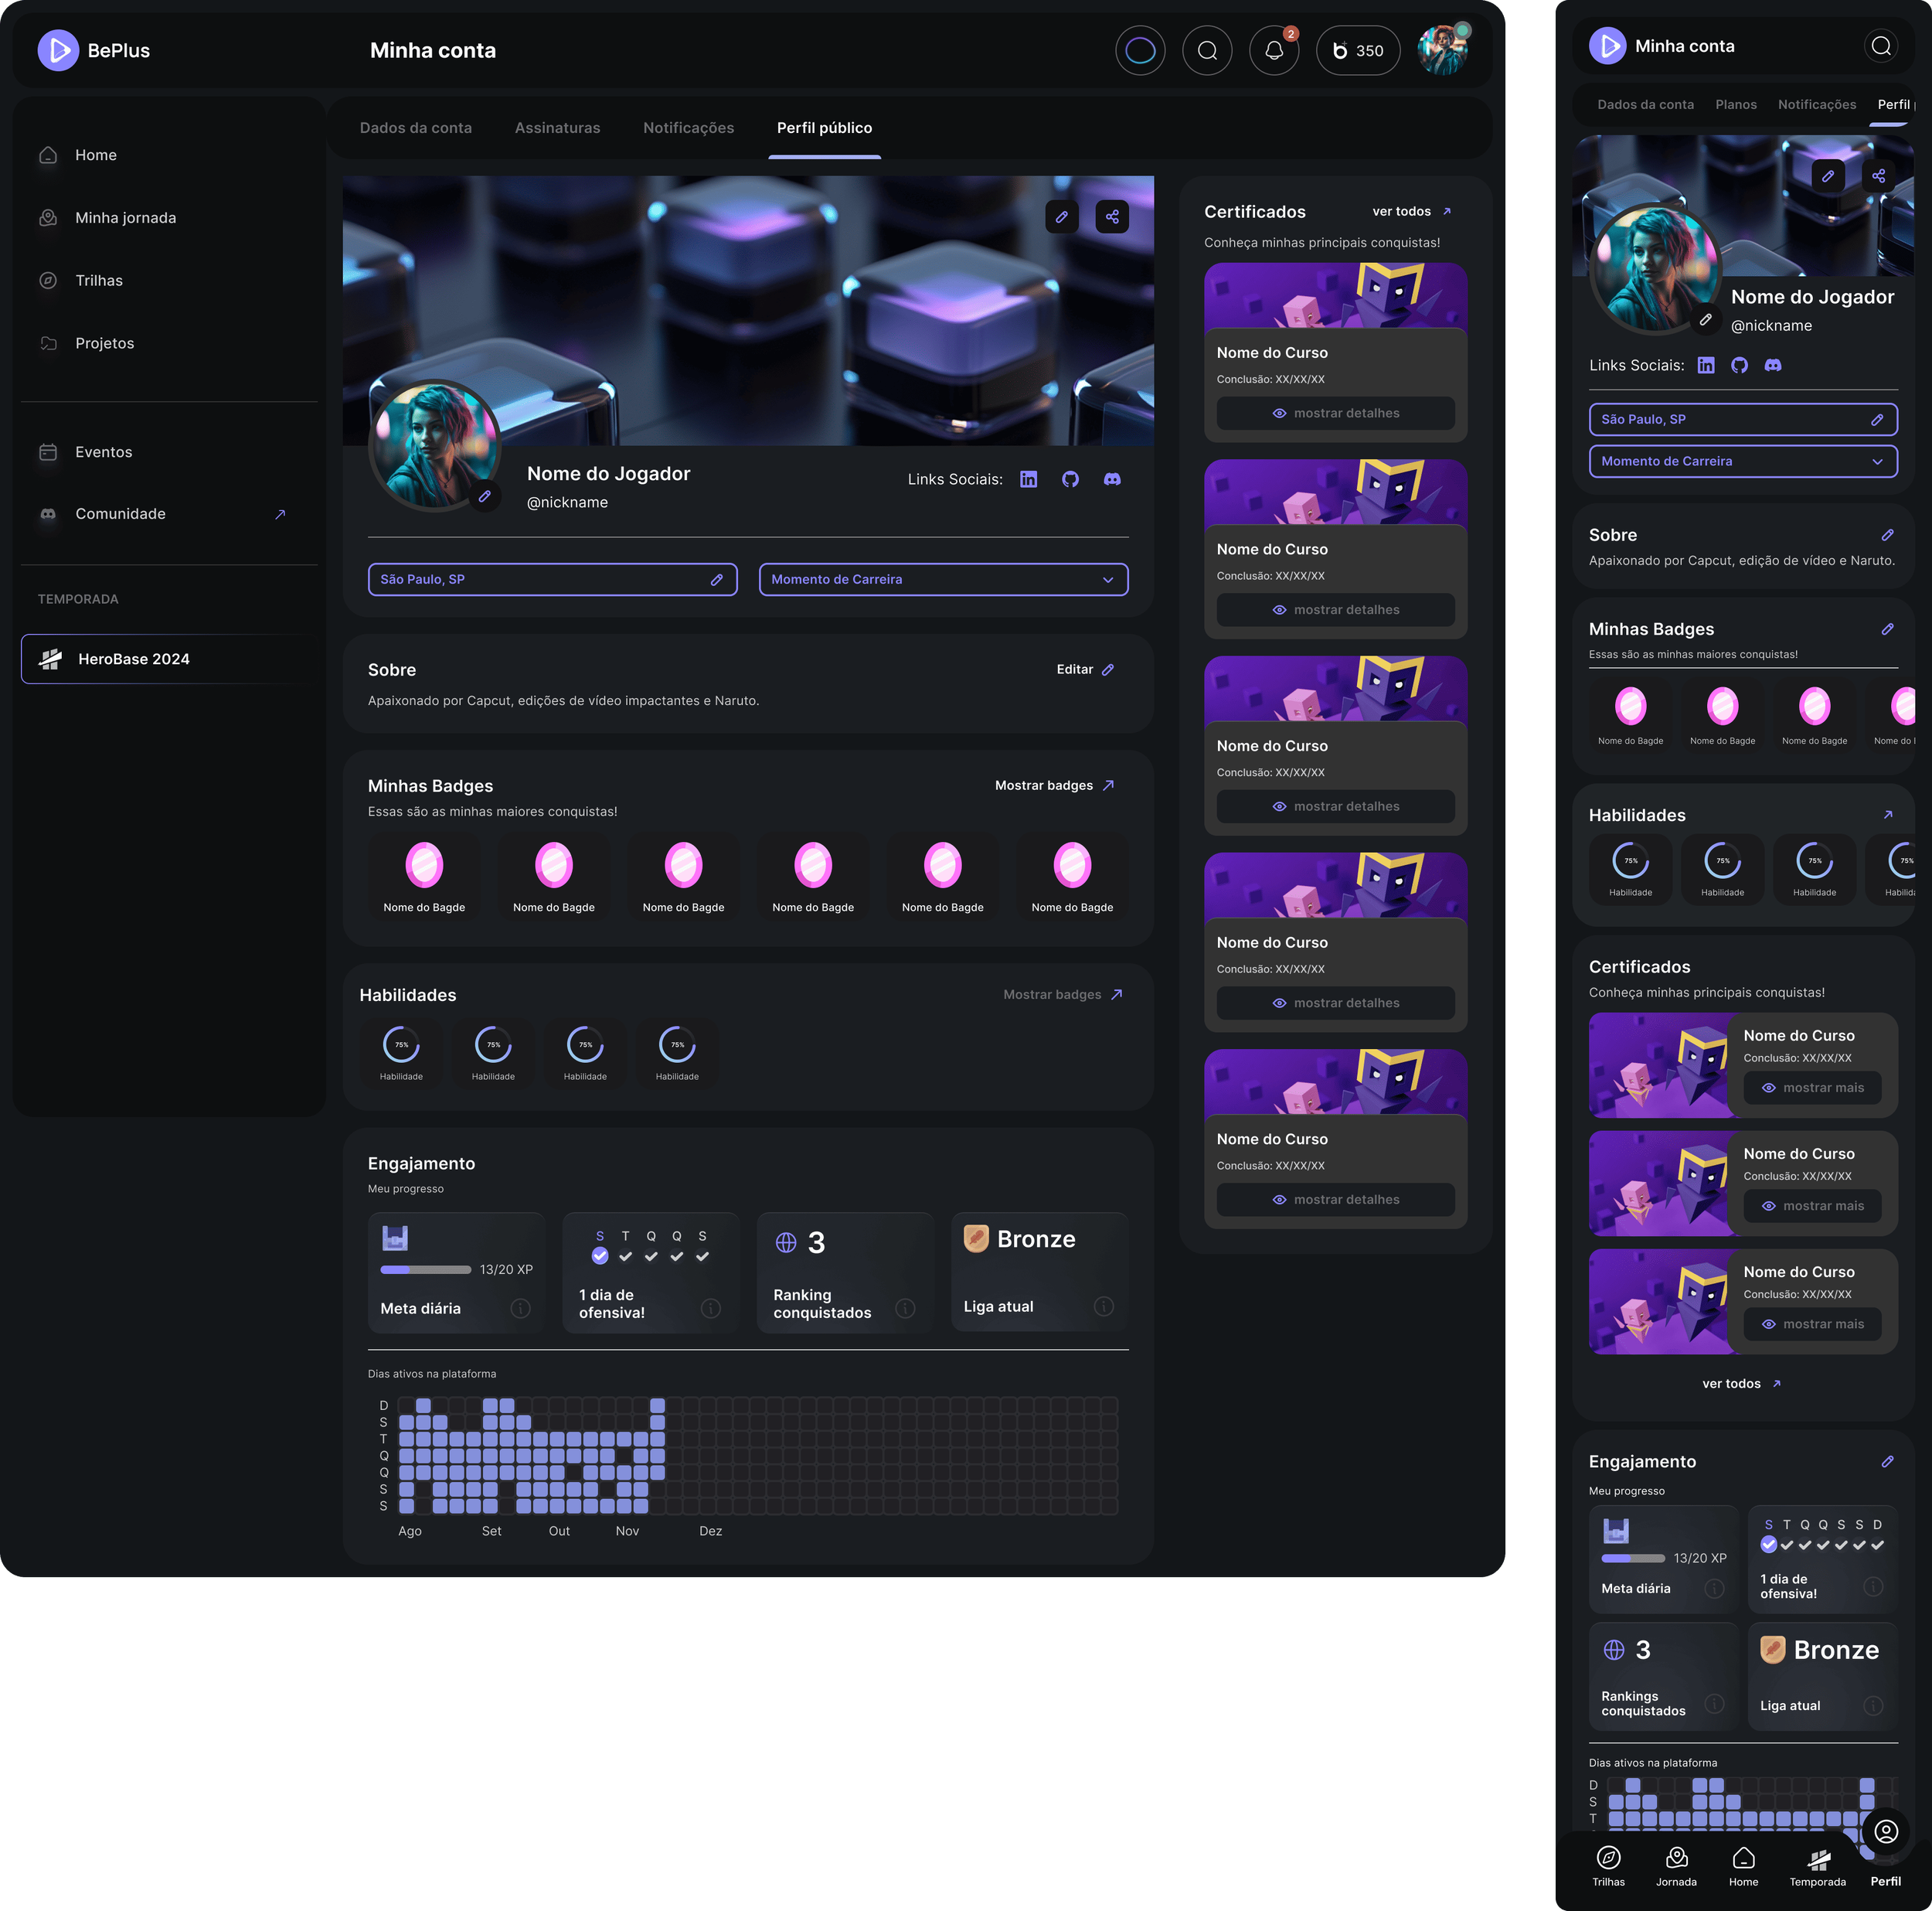Click Editar in the Sobre section
This screenshot has width=1932, height=1911.
click(1085, 669)
